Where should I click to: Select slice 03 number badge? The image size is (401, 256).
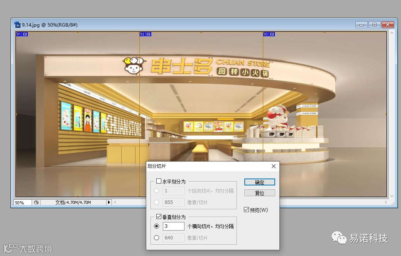(266, 34)
